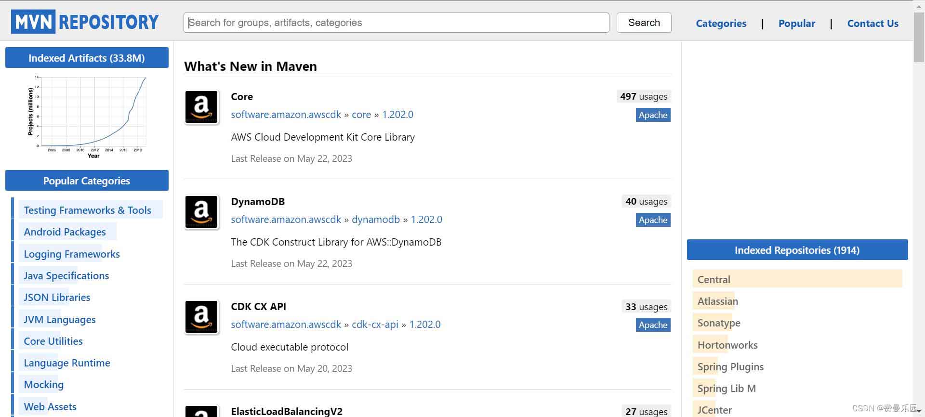This screenshot has height=417, width=925.
Task: Select the text 'Cloud executable protocol'
Action: click(x=290, y=347)
